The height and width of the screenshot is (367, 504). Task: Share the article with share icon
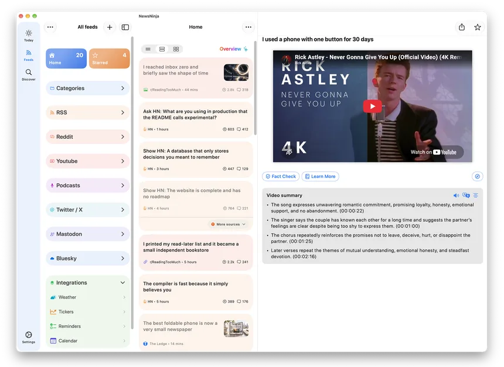click(x=462, y=28)
